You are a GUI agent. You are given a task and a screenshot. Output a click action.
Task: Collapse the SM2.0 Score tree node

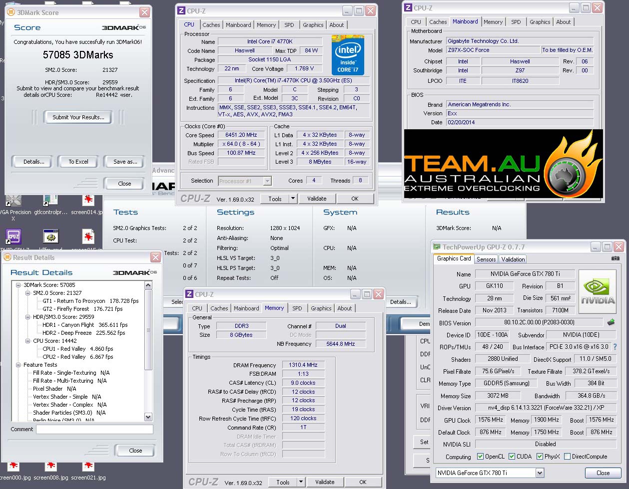click(27, 293)
